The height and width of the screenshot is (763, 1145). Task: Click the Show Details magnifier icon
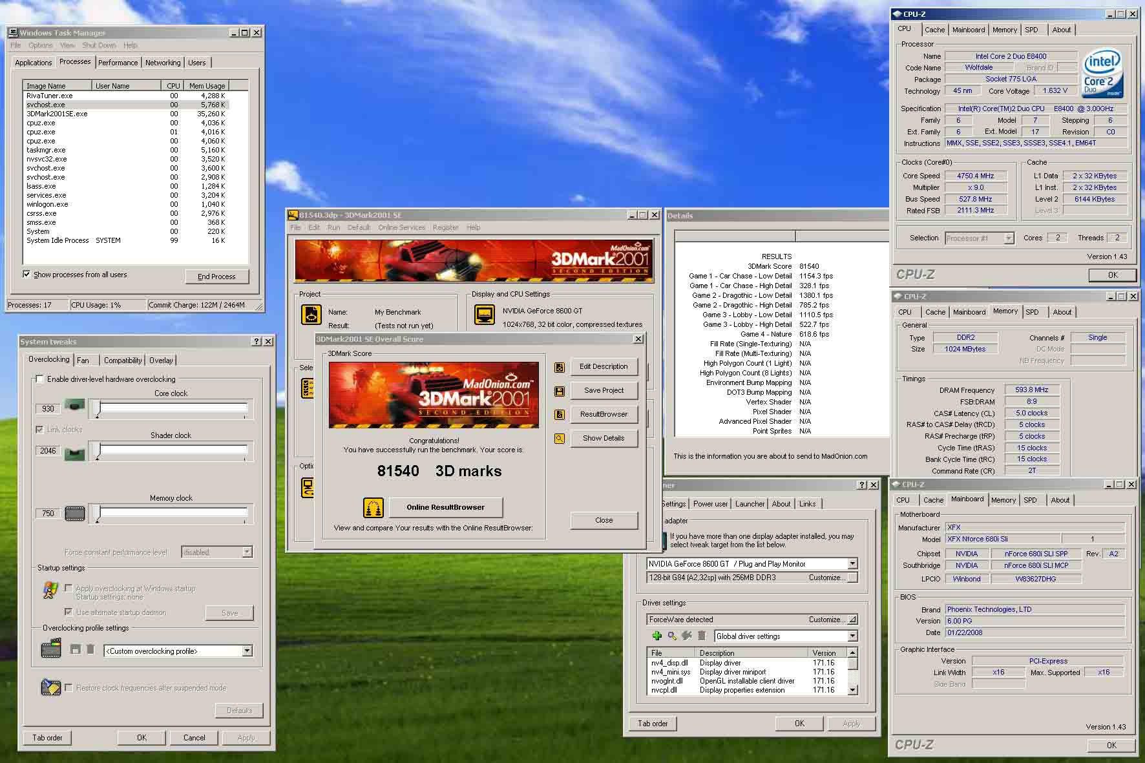560,439
